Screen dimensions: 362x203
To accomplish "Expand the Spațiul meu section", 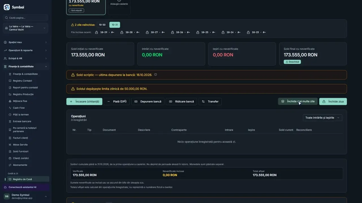I will click(25, 42).
